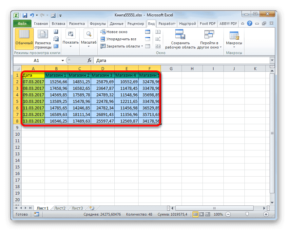
Task: Click the Файл menu button
Action: coord(22,23)
